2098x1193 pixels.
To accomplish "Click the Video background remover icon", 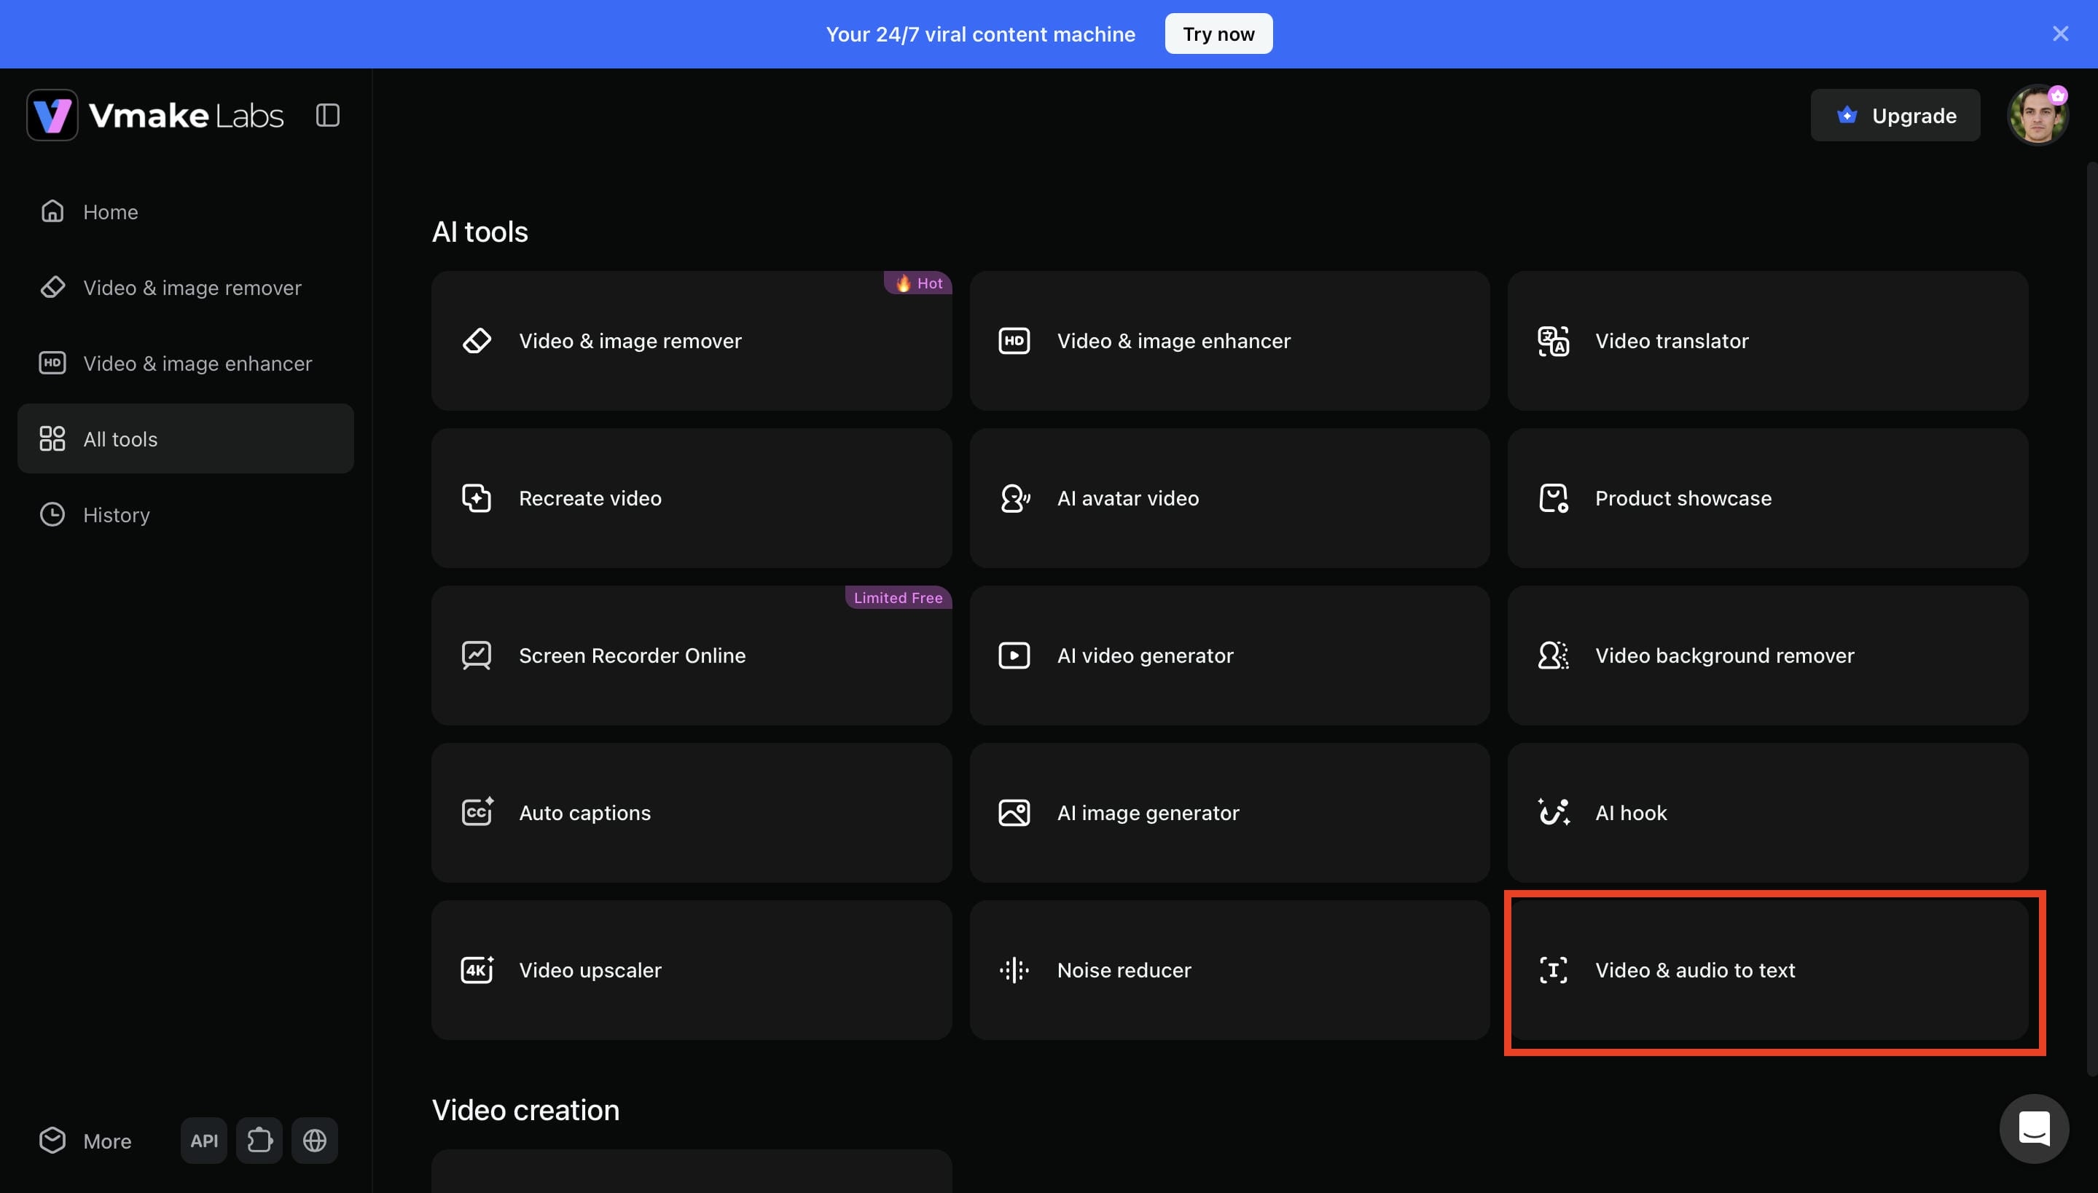I will pyautogui.click(x=1553, y=655).
